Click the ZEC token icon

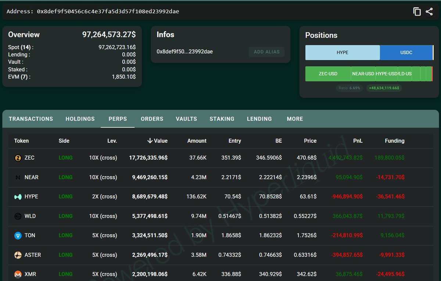[18, 158]
